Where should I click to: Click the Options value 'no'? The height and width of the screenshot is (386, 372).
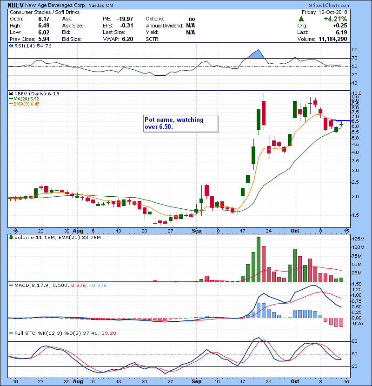click(x=192, y=19)
